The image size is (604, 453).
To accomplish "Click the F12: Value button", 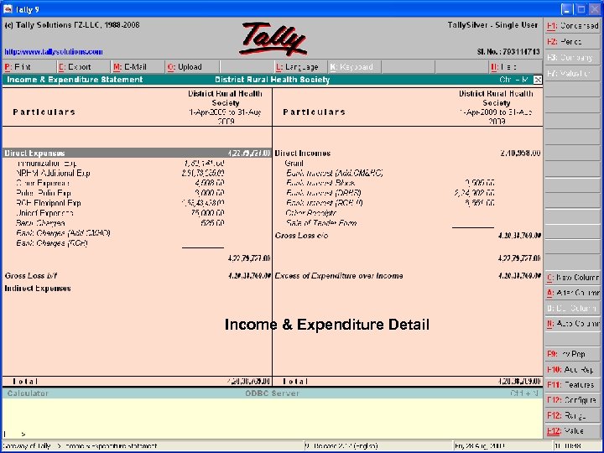I will click(573, 431).
